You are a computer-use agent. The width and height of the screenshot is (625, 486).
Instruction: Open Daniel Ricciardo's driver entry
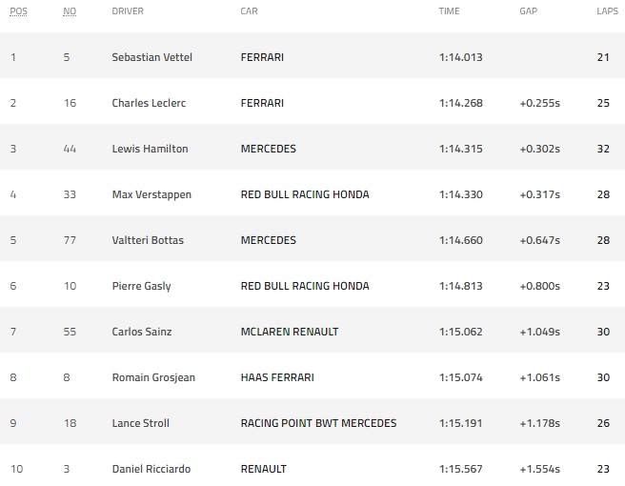[x=151, y=469]
